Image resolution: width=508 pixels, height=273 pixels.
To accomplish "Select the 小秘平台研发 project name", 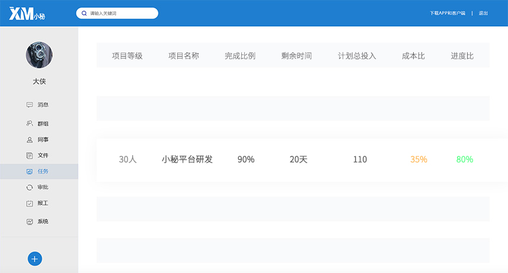I will pos(187,159).
